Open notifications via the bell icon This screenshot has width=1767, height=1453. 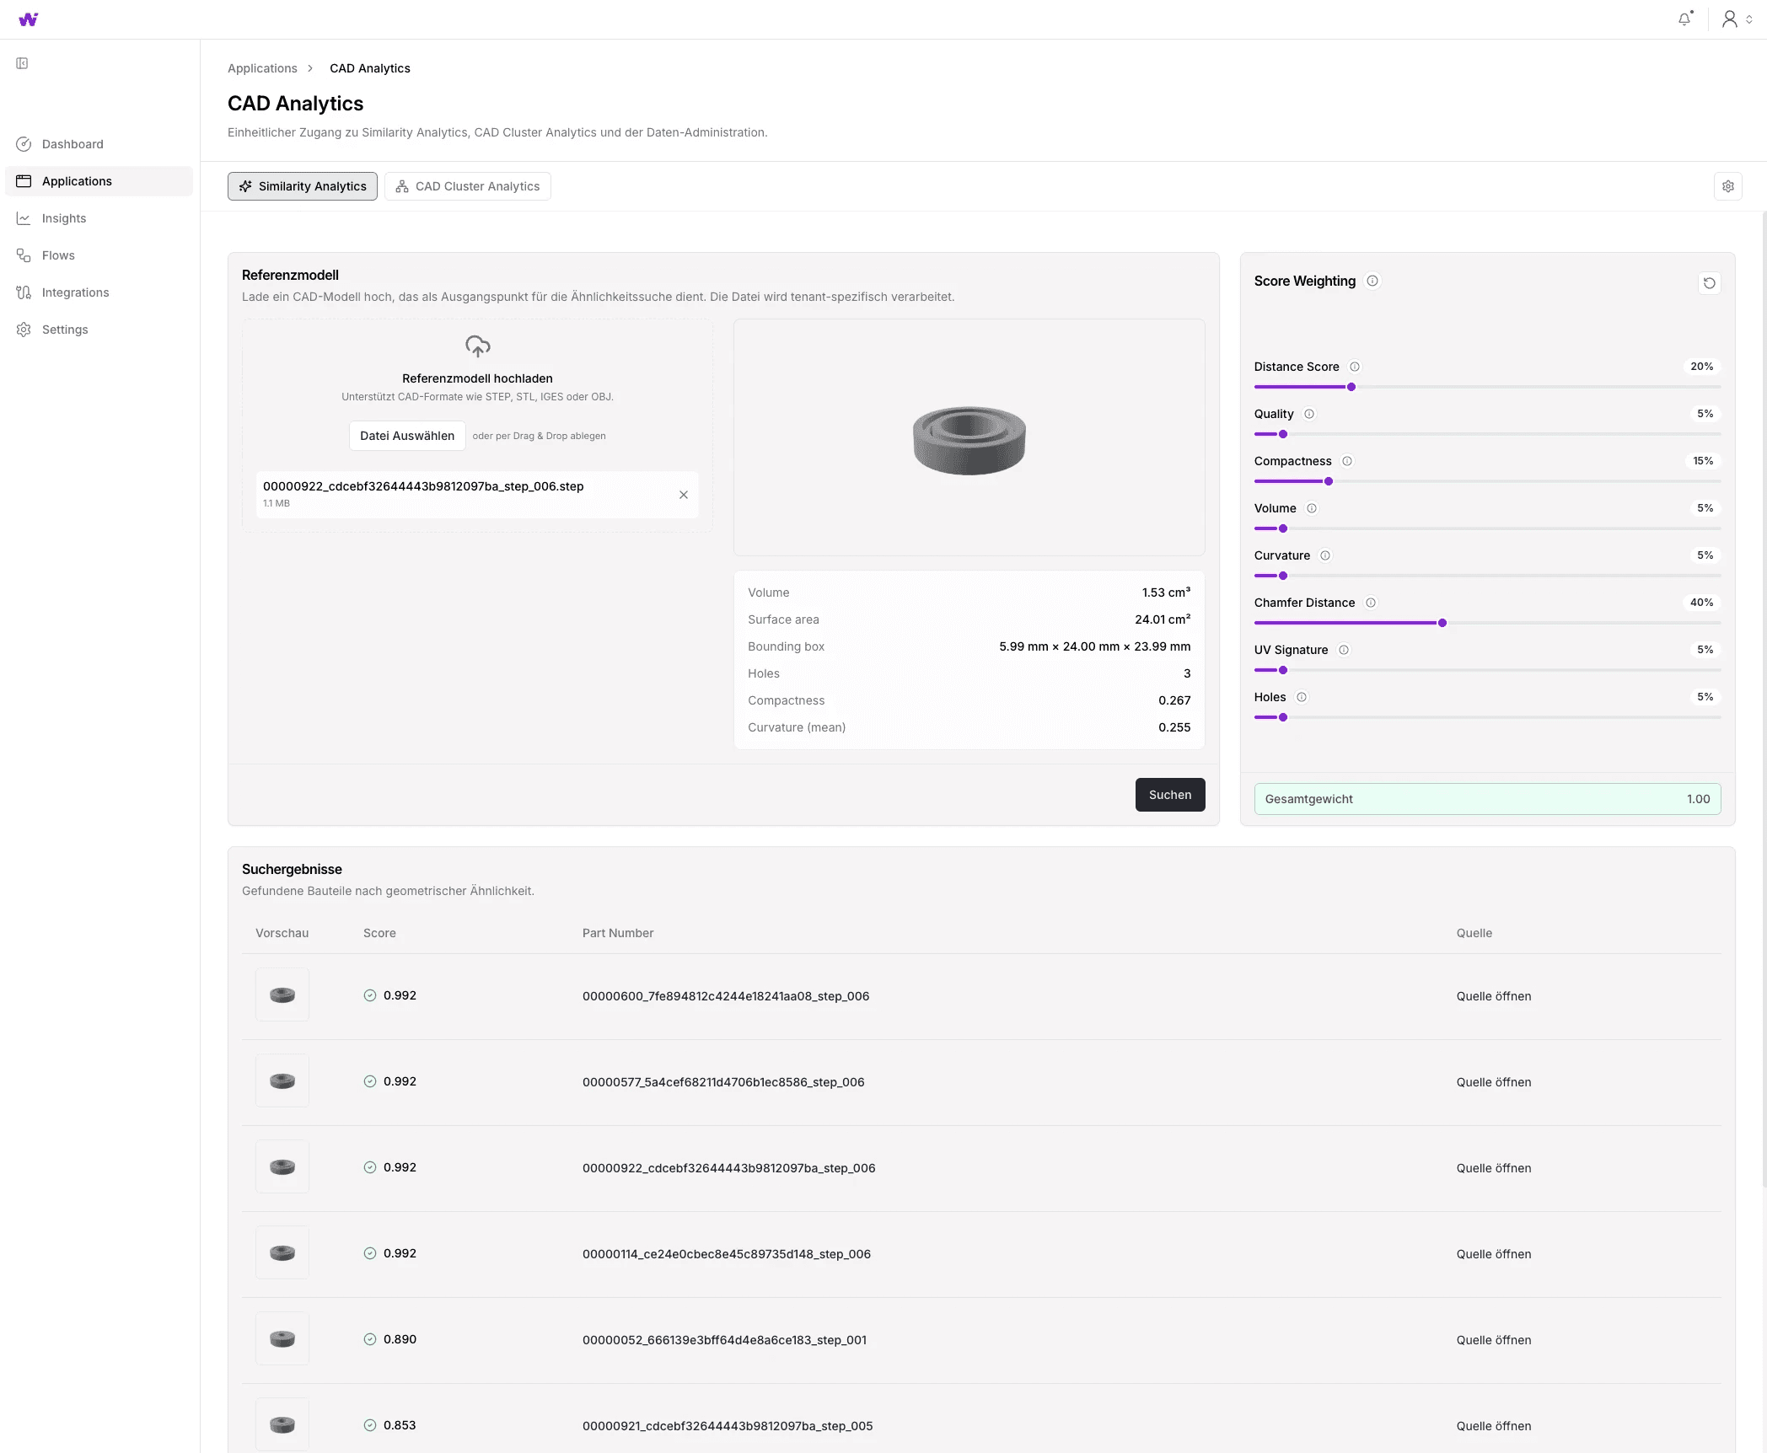pyautogui.click(x=1684, y=18)
